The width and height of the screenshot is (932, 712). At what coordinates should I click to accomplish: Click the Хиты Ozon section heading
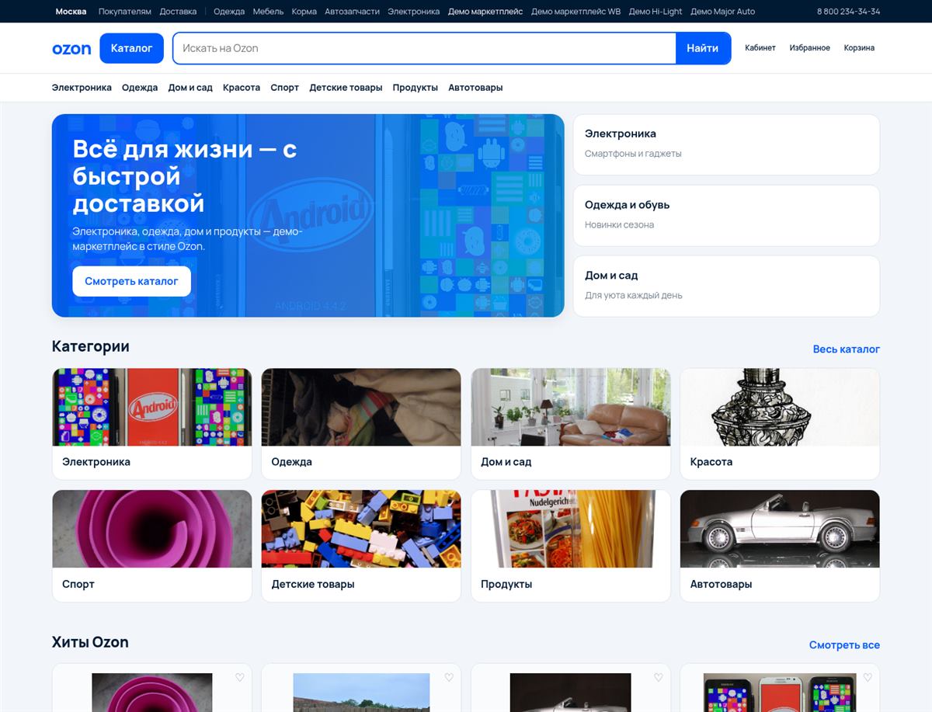(x=90, y=642)
